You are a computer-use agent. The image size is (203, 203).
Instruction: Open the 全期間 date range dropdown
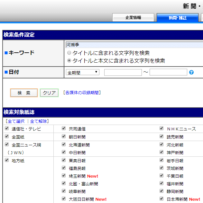tap(83, 72)
